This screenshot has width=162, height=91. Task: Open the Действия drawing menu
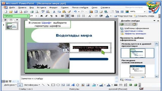10,85
